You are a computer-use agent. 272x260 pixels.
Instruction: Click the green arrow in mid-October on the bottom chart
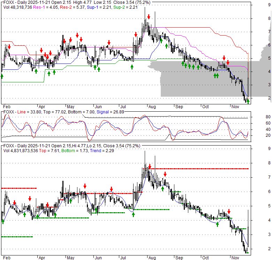(x=217, y=224)
